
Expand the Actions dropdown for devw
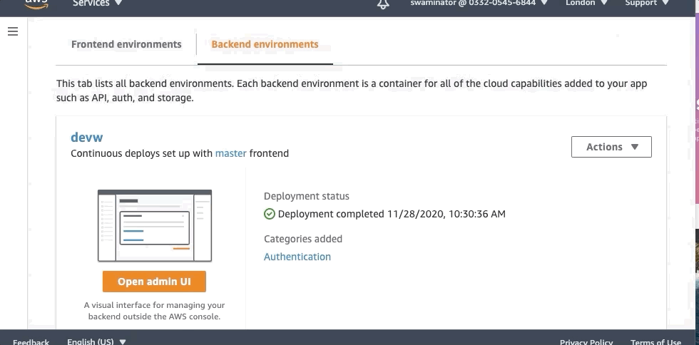(611, 147)
